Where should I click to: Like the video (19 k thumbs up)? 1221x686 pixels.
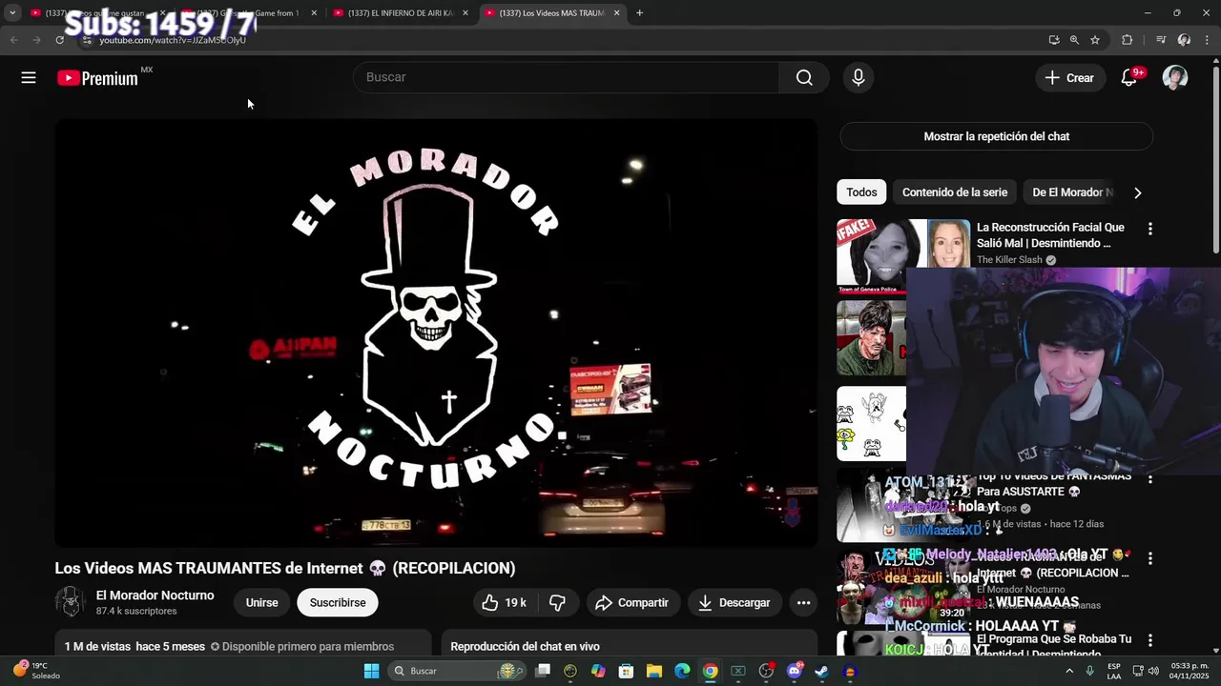tap(505, 602)
